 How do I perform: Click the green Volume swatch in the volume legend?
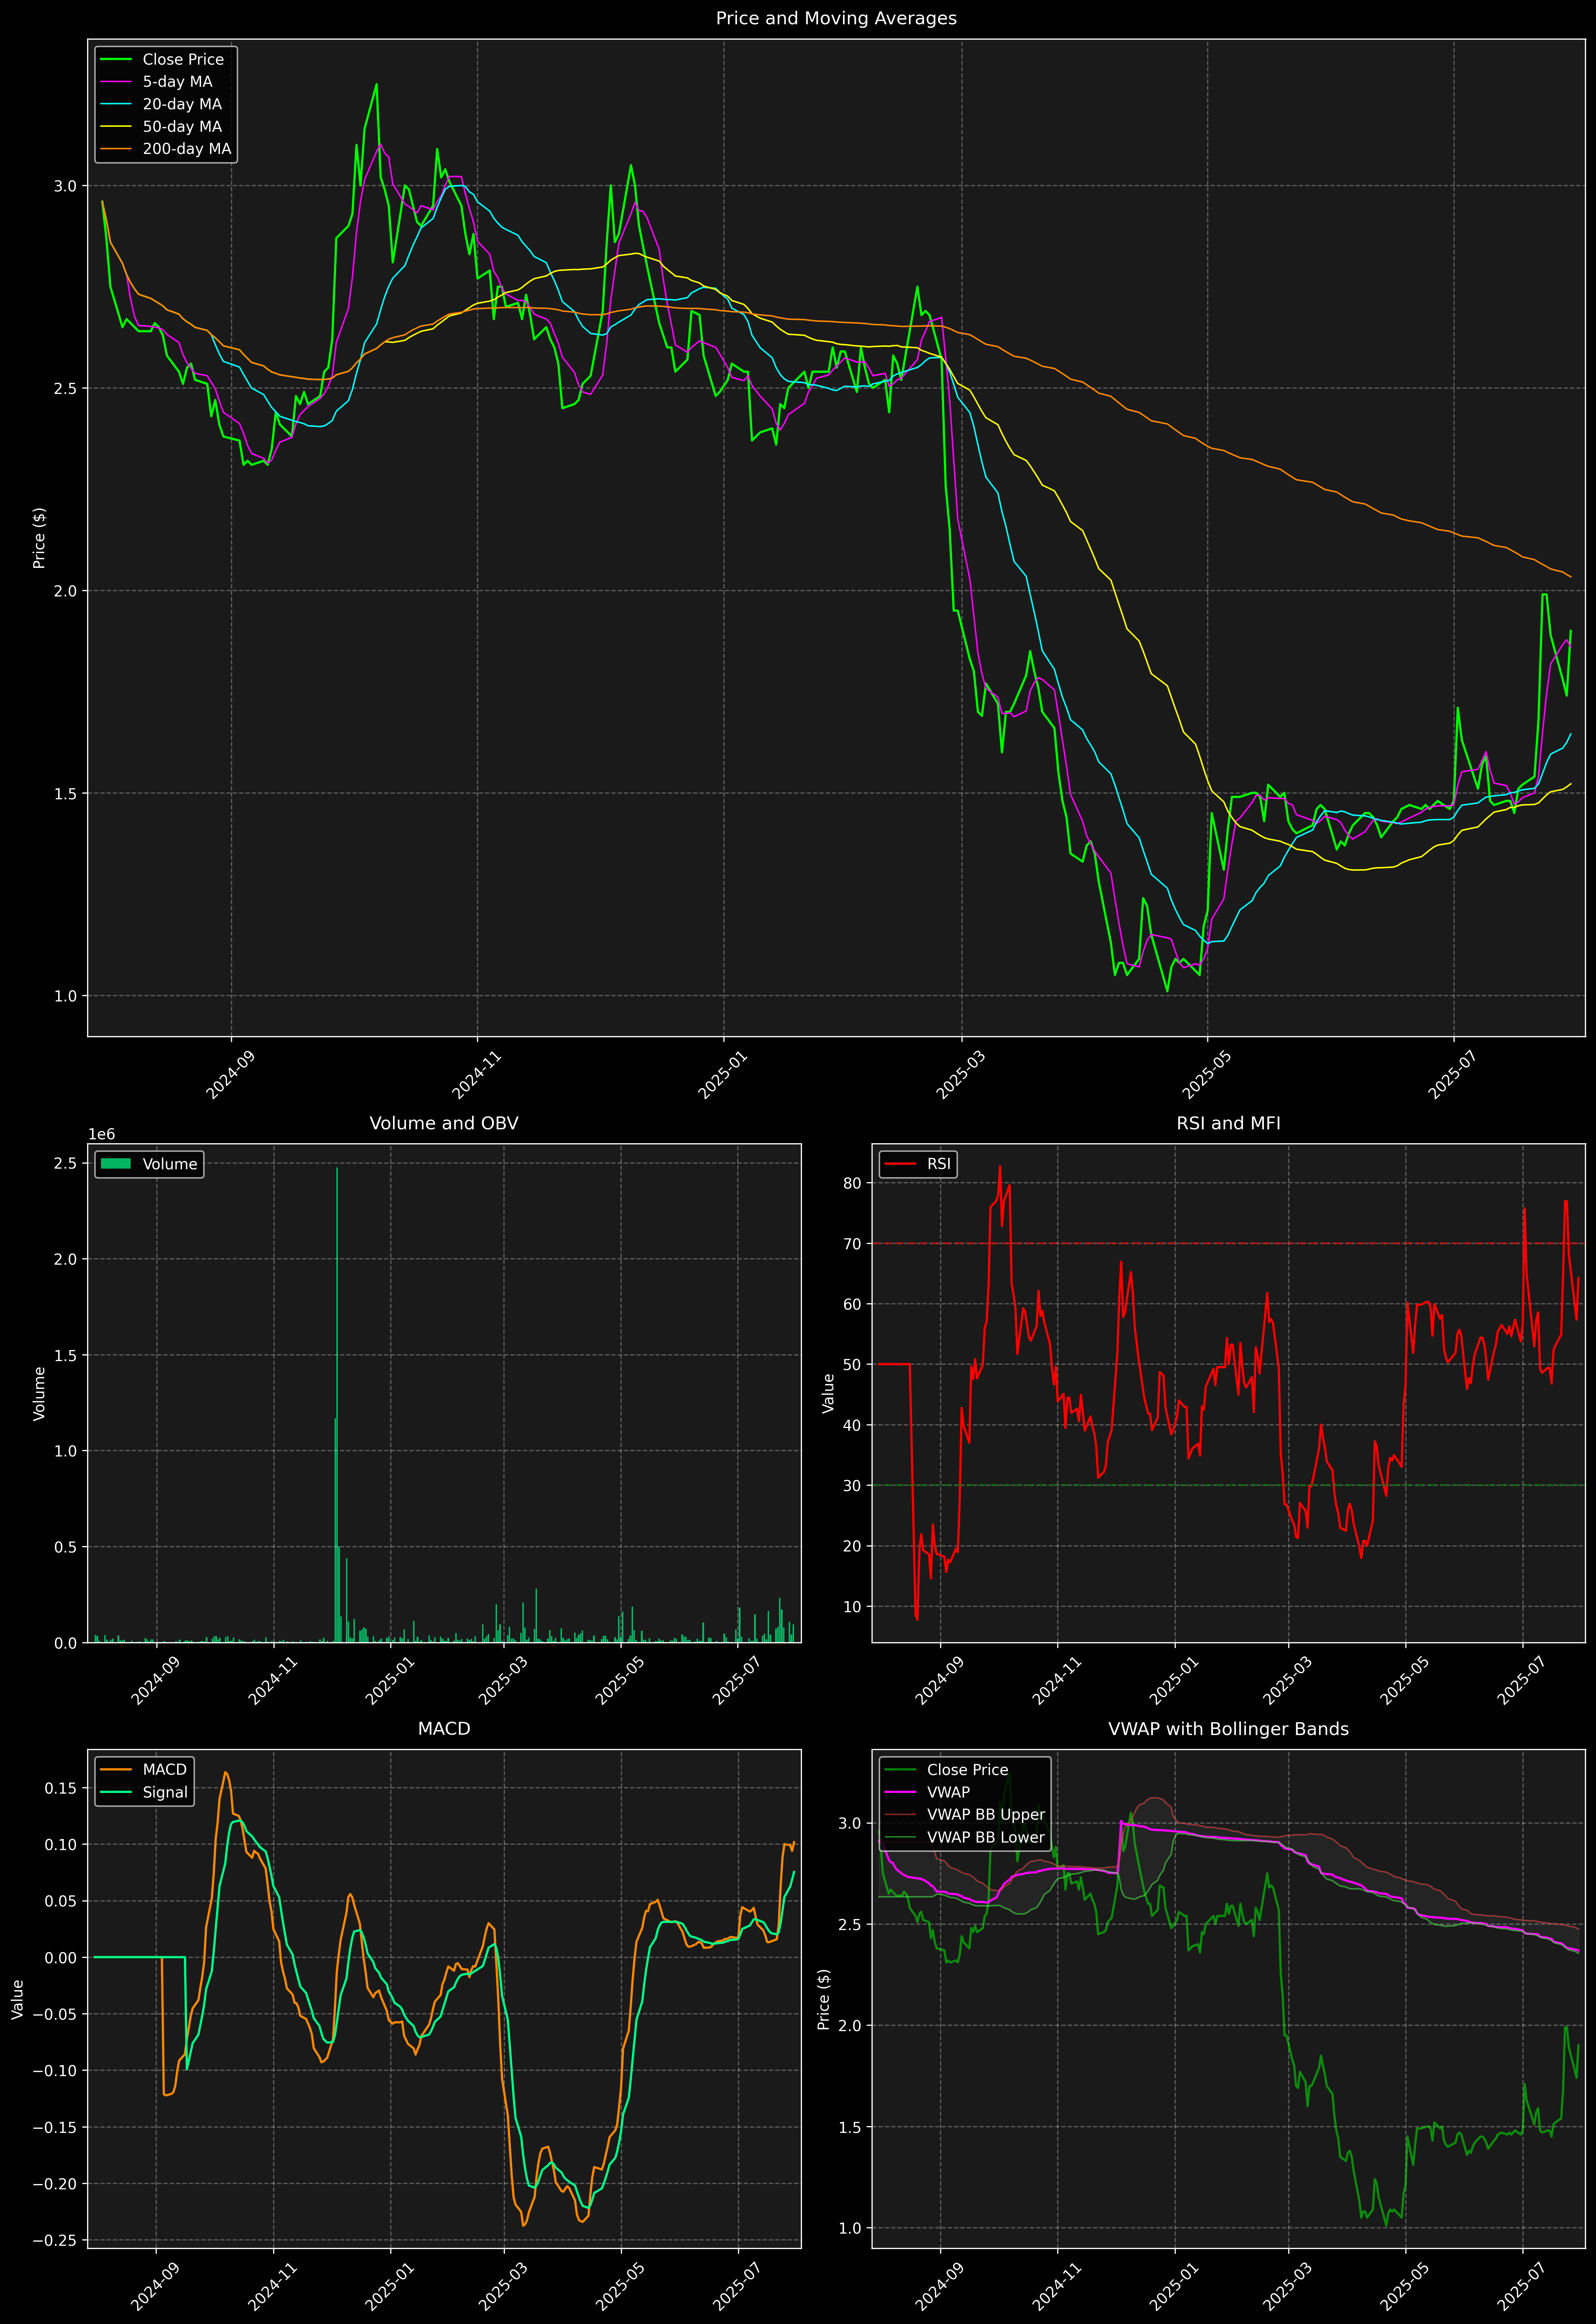[116, 1164]
